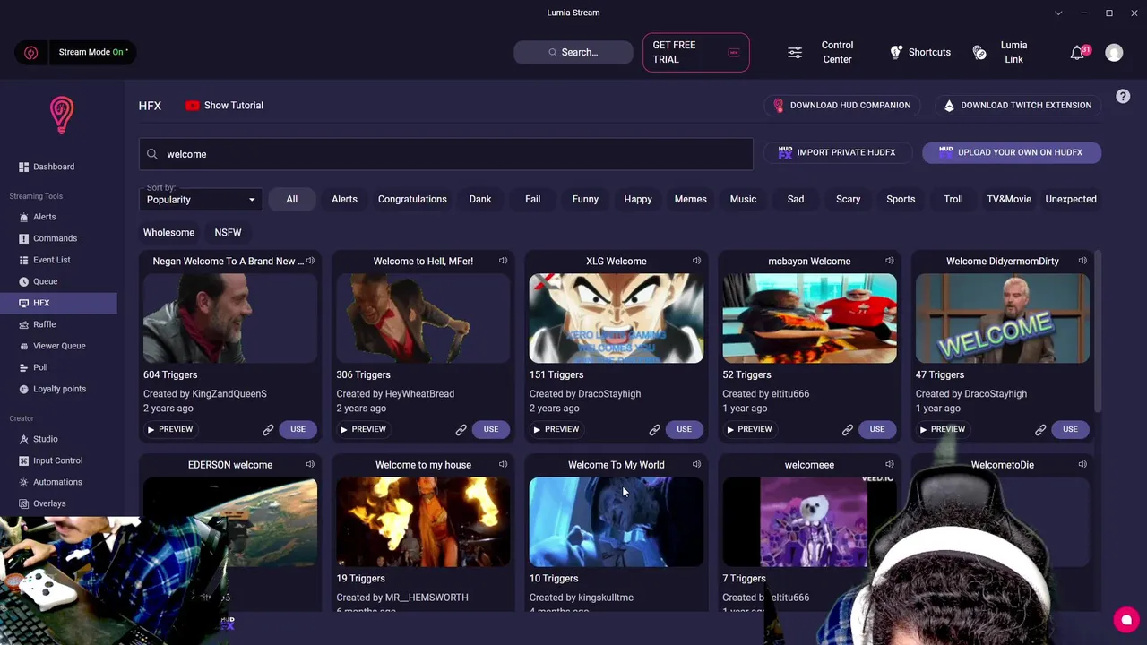The width and height of the screenshot is (1147, 645).
Task: Toggle sound icon on Negan Welcome card
Action: pyautogui.click(x=310, y=261)
